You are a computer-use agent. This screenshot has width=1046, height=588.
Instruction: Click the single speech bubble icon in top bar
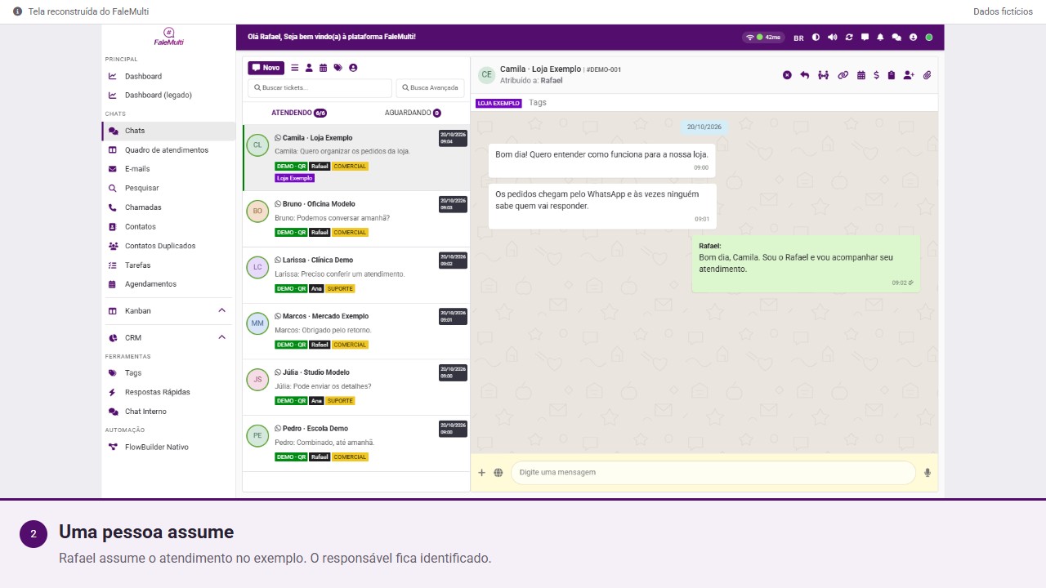tap(865, 38)
